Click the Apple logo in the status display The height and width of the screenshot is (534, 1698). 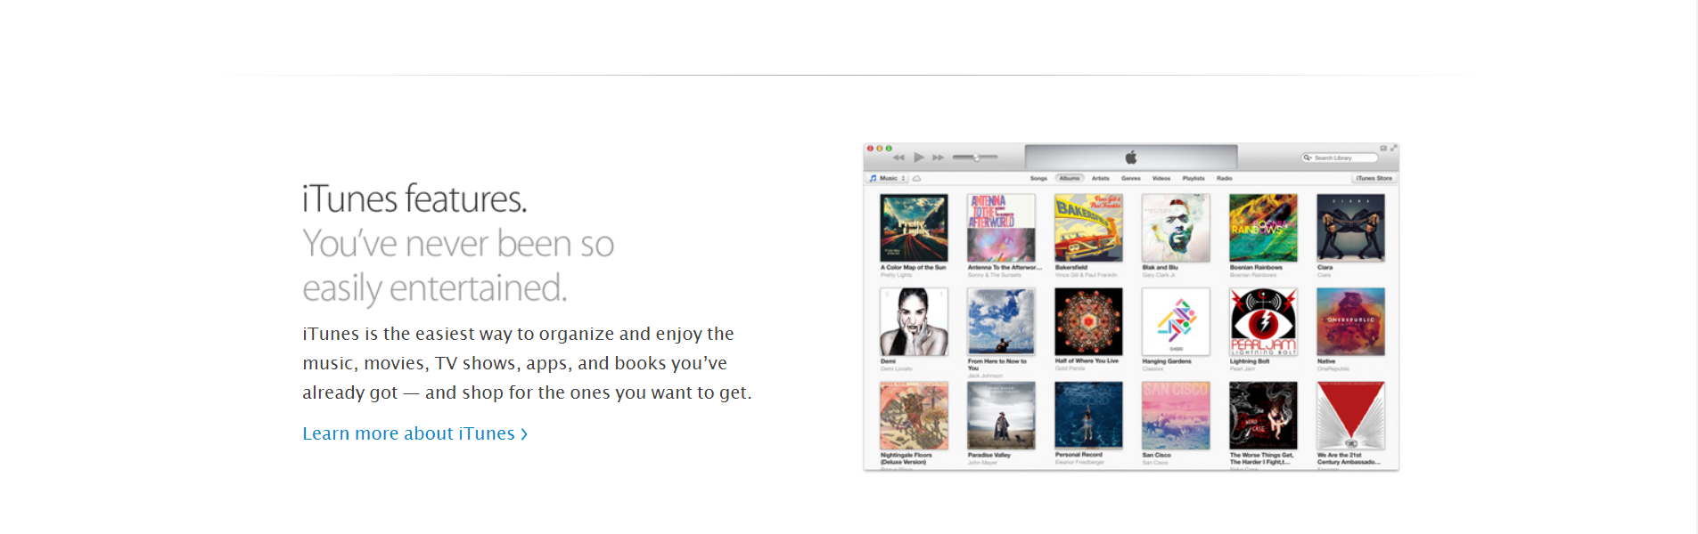pos(1131,158)
